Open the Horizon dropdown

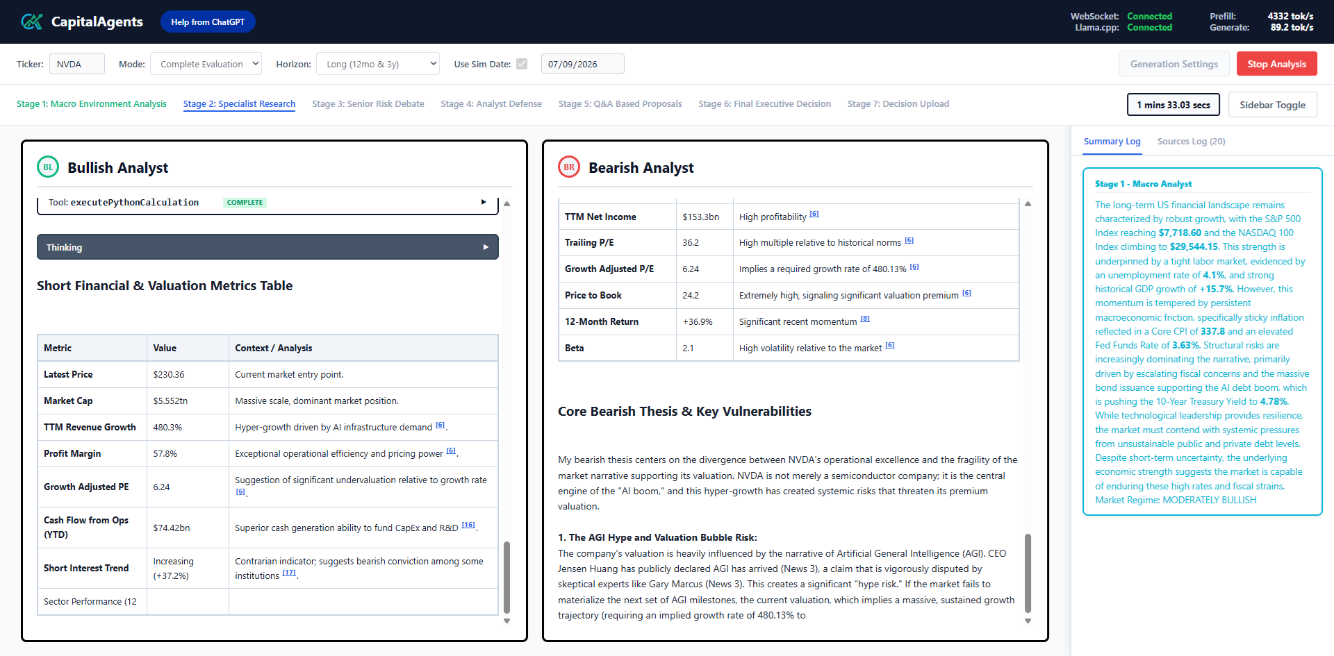378,64
